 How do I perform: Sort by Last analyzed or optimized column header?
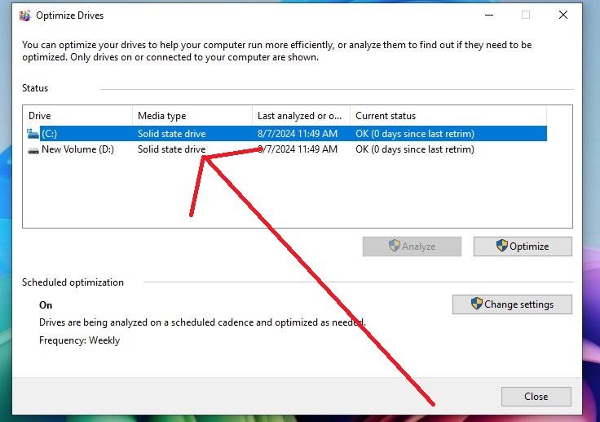coord(301,116)
